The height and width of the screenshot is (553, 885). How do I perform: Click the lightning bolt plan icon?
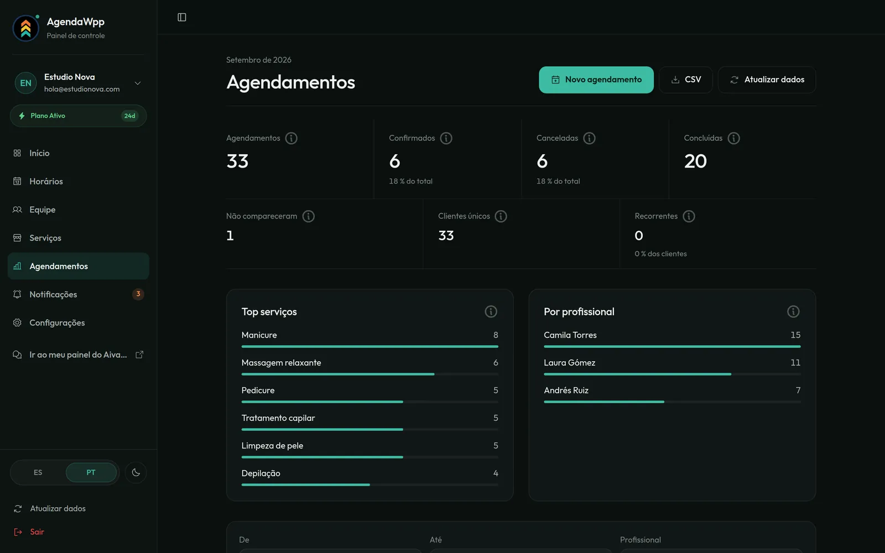click(22, 116)
